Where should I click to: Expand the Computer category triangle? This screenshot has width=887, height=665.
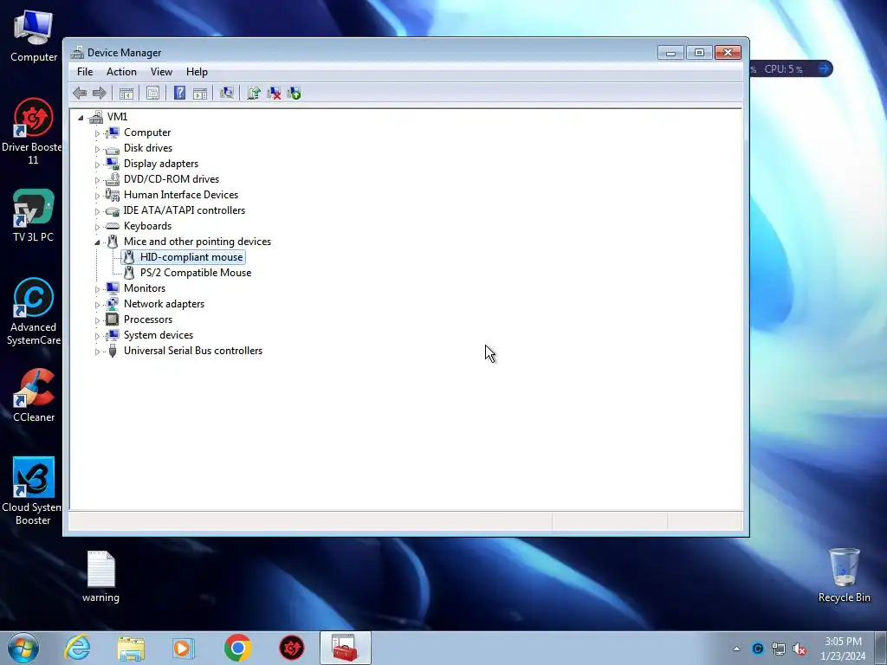coord(97,133)
